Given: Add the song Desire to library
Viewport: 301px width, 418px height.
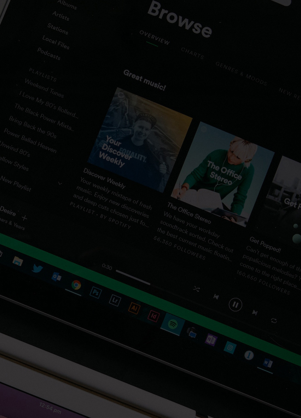Looking at the screenshot, I should (24, 218).
